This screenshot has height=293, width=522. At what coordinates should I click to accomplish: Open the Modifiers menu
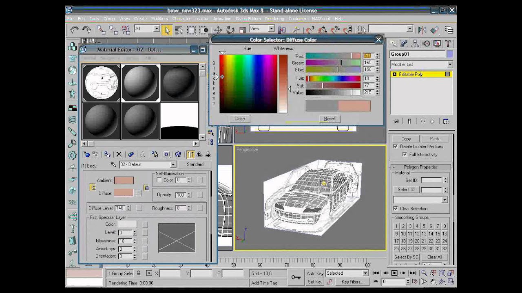[x=159, y=19]
